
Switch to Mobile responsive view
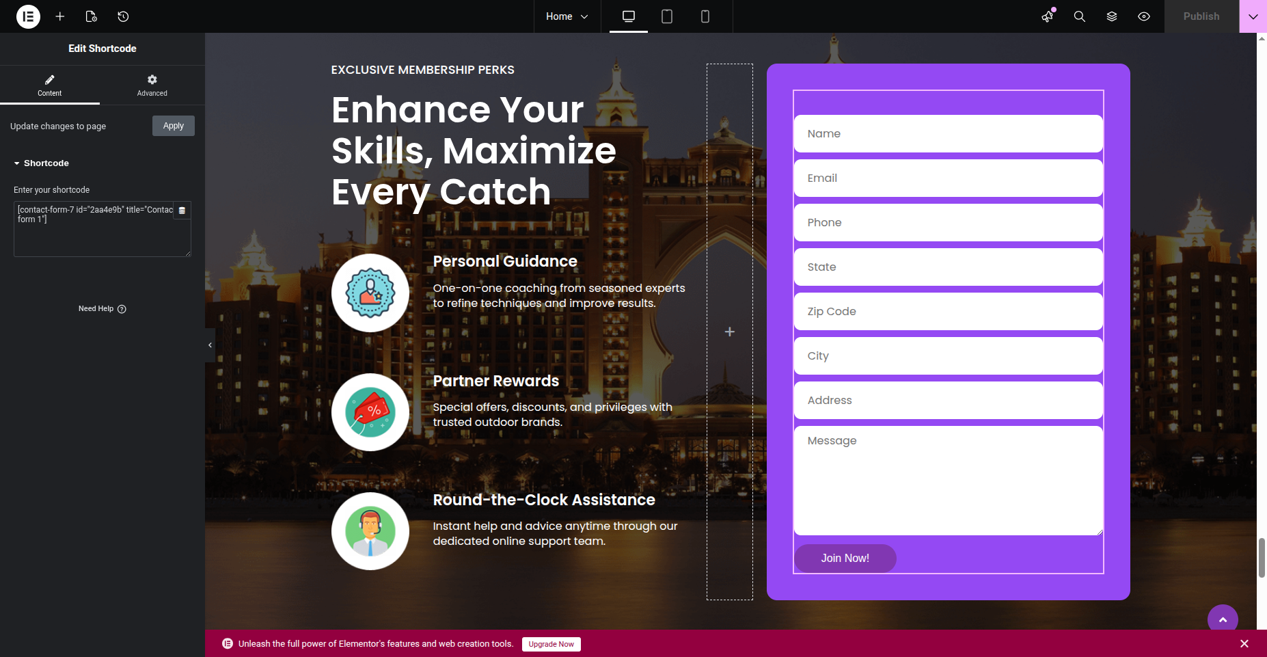(705, 16)
